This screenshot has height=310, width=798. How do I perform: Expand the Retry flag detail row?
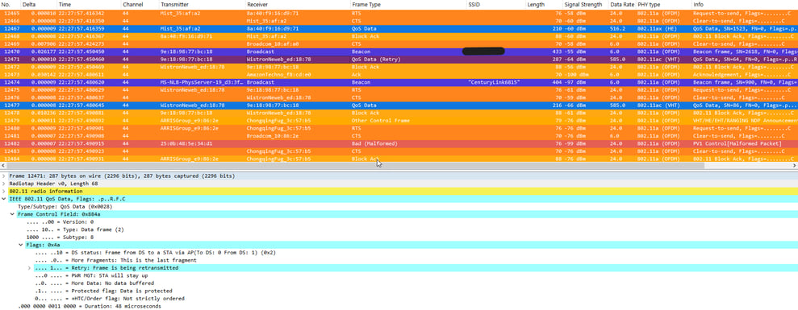click(x=30, y=268)
